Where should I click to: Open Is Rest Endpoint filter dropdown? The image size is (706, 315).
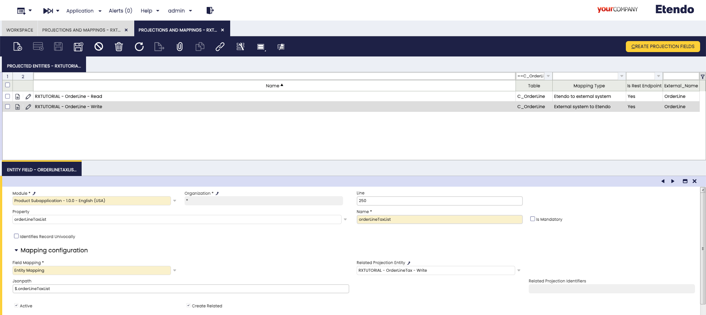[x=659, y=76]
